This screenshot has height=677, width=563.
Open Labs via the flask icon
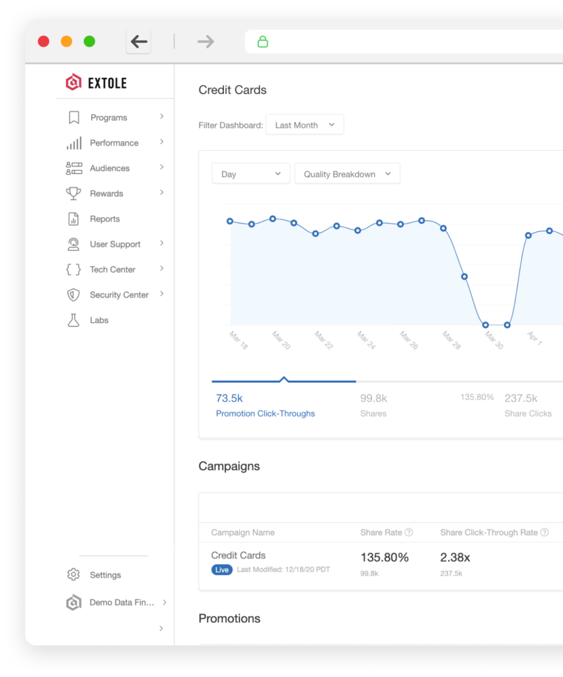point(74,320)
